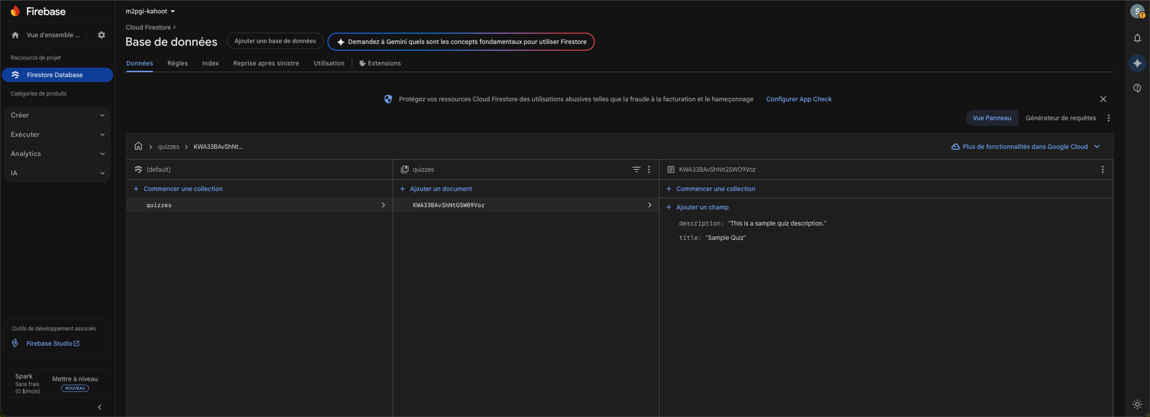Viewport: 1150px width, 417px height.
Task: Open quizzes collection three-dot menu
Action: click(x=649, y=169)
